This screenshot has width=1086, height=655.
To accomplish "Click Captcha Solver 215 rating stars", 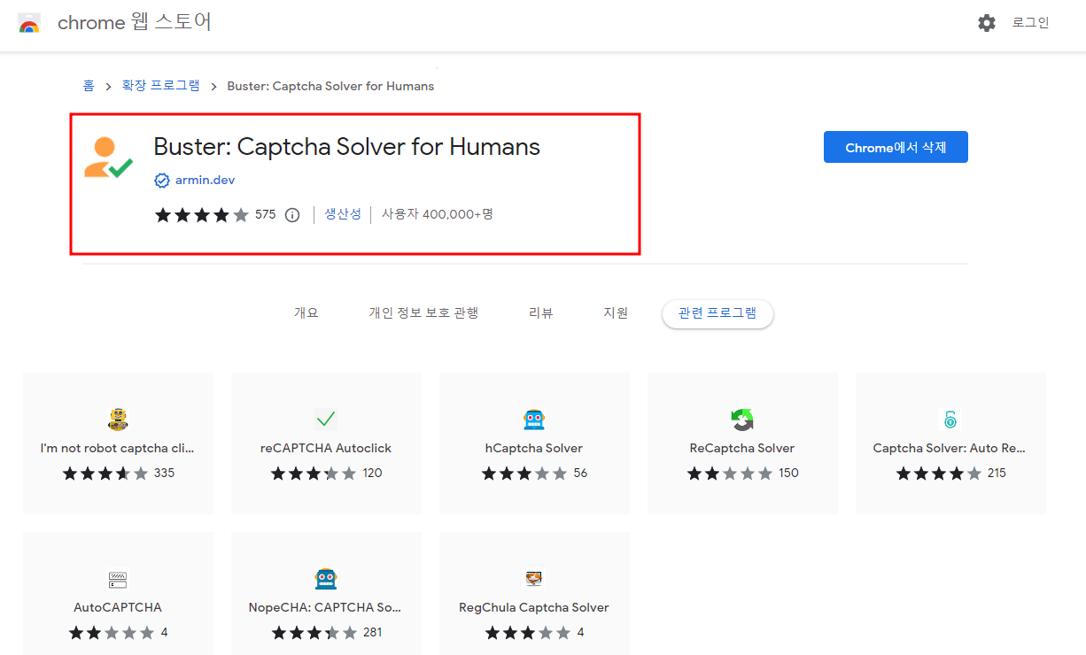I will 939,474.
